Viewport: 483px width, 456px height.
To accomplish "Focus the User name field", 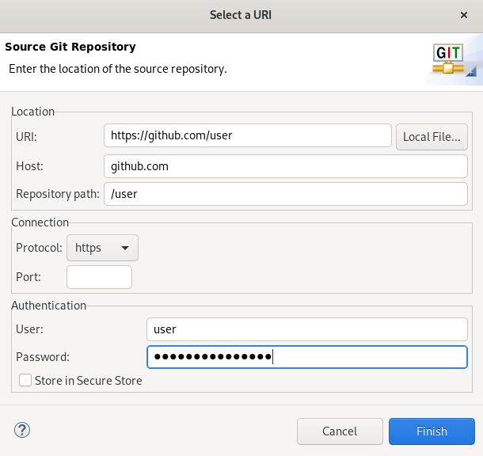I will point(306,329).
